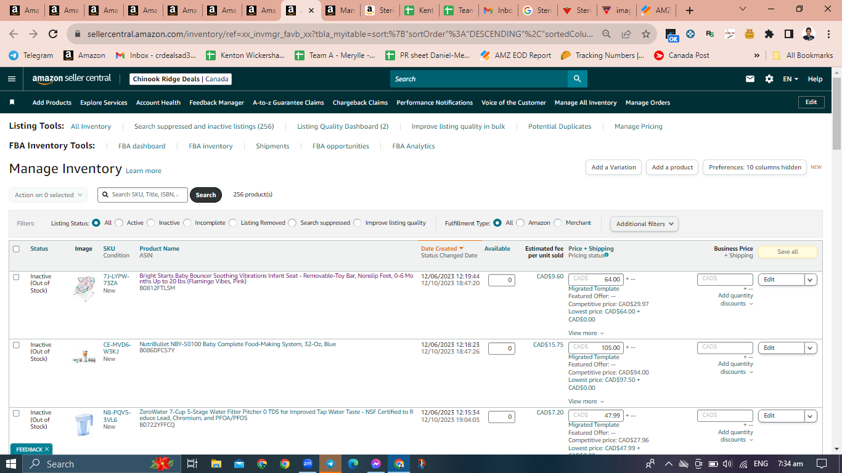This screenshot has height=473, width=842.
Task: Click the bear honeypot extension icon
Action: point(749,34)
